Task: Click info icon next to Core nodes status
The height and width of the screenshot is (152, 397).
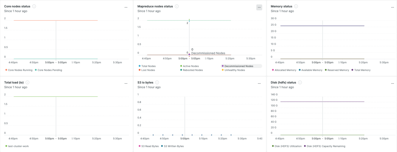Action: [34, 6]
